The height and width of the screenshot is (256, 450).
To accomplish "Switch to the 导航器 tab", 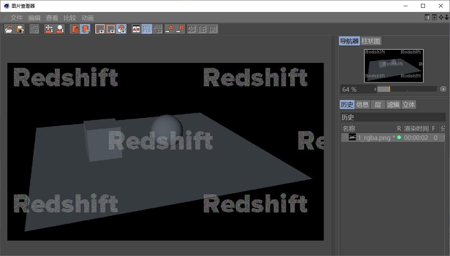I will [x=349, y=41].
